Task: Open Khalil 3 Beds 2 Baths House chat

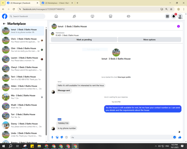Action: (22, 106)
